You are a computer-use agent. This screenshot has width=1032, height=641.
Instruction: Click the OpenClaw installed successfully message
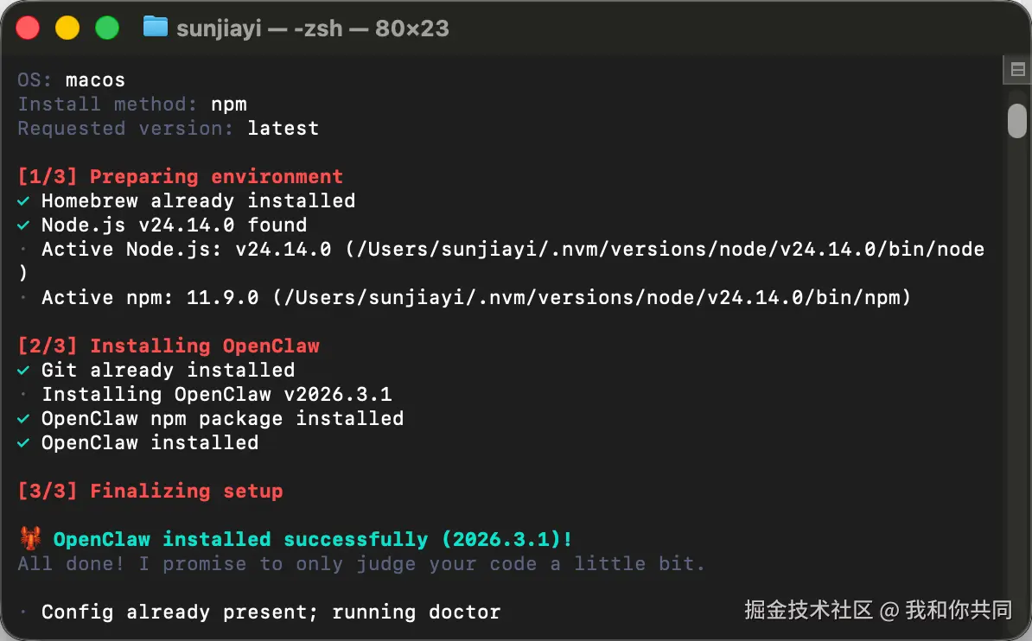coord(312,540)
